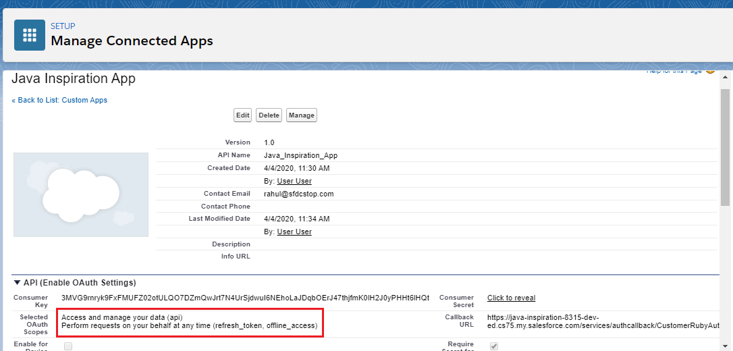Click Access and manage your data (api) scope

(x=122, y=317)
